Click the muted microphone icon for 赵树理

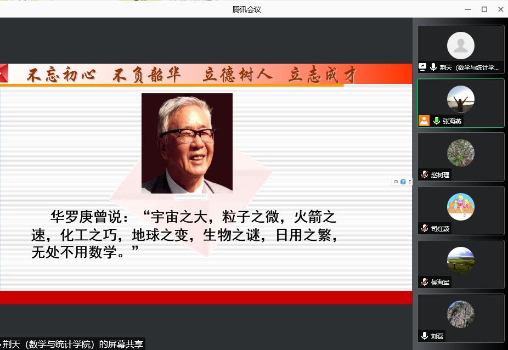(x=424, y=174)
